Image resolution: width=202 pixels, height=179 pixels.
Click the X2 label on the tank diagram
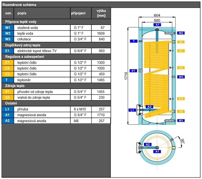(181, 111)
